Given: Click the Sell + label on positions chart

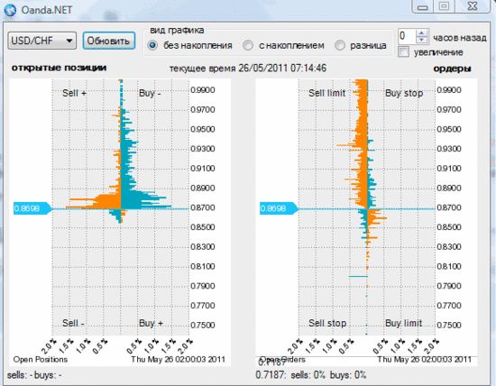Looking at the screenshot, I should 74,93.
